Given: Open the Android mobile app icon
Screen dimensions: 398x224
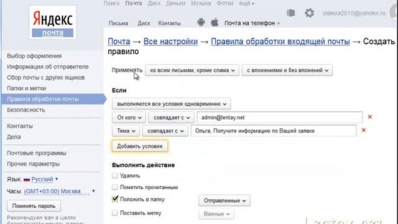Looking at the screenshot, I should (x=201, y=22).
